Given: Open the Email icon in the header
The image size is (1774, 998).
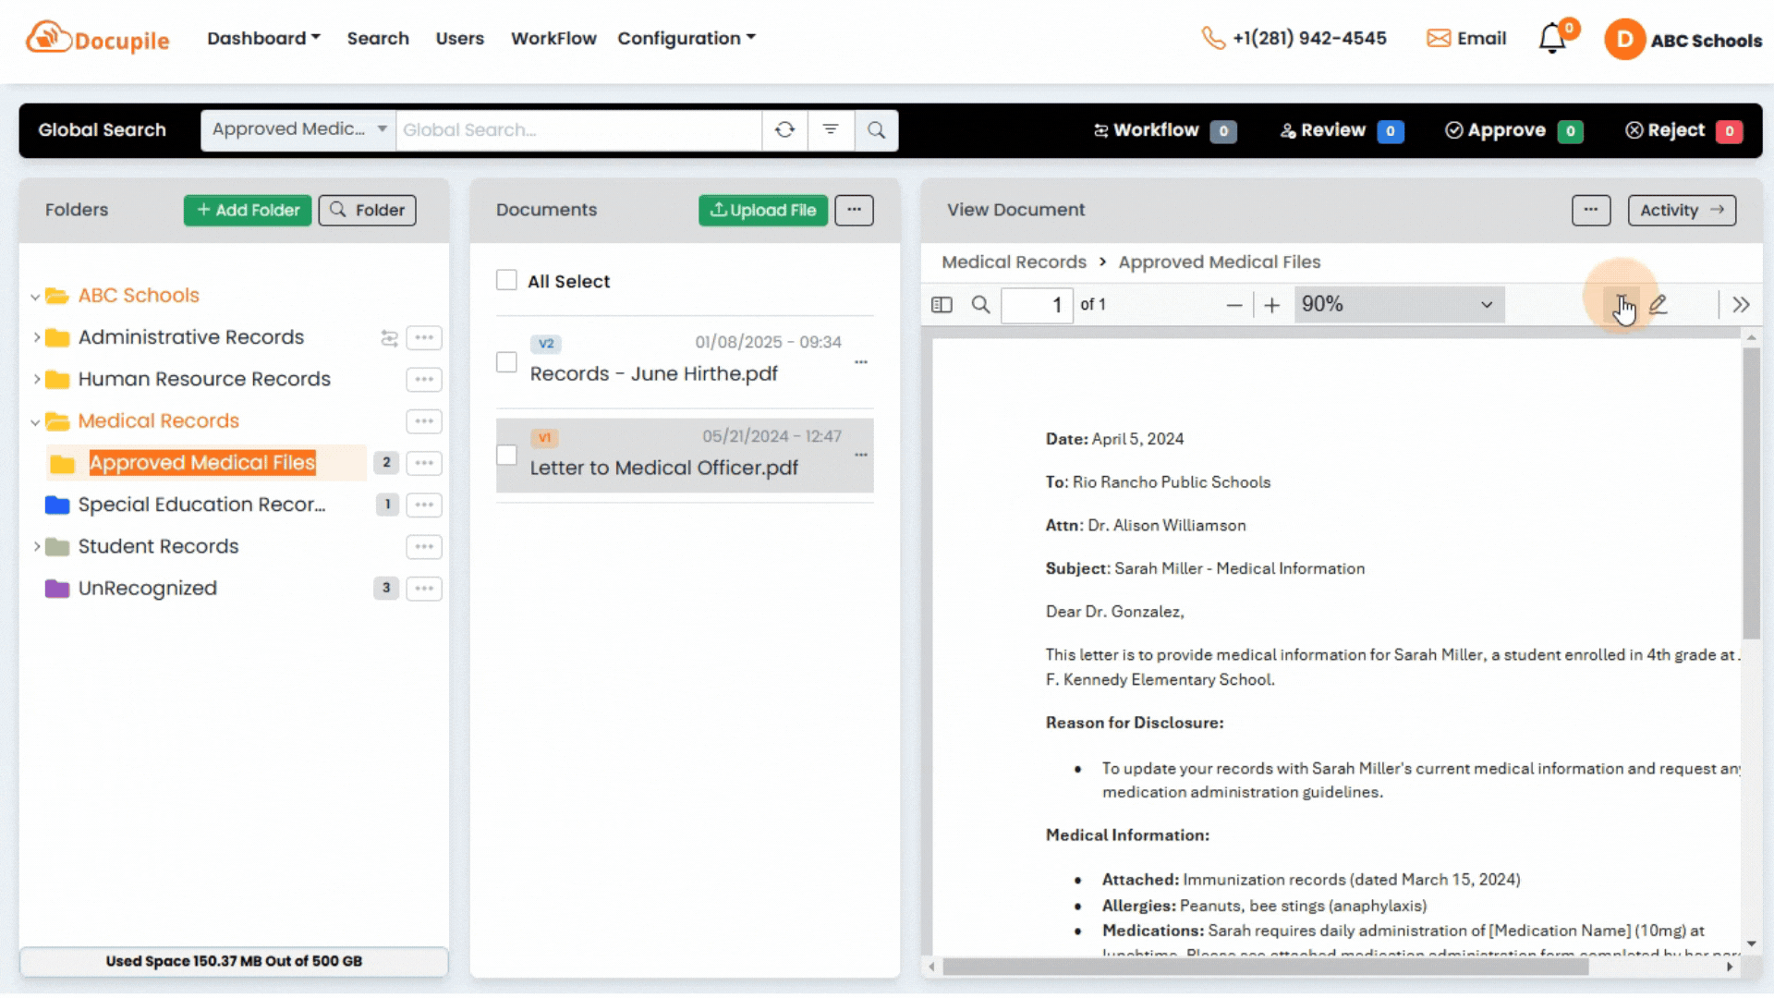Looking at the screenshot, I should click(1439, 38).
